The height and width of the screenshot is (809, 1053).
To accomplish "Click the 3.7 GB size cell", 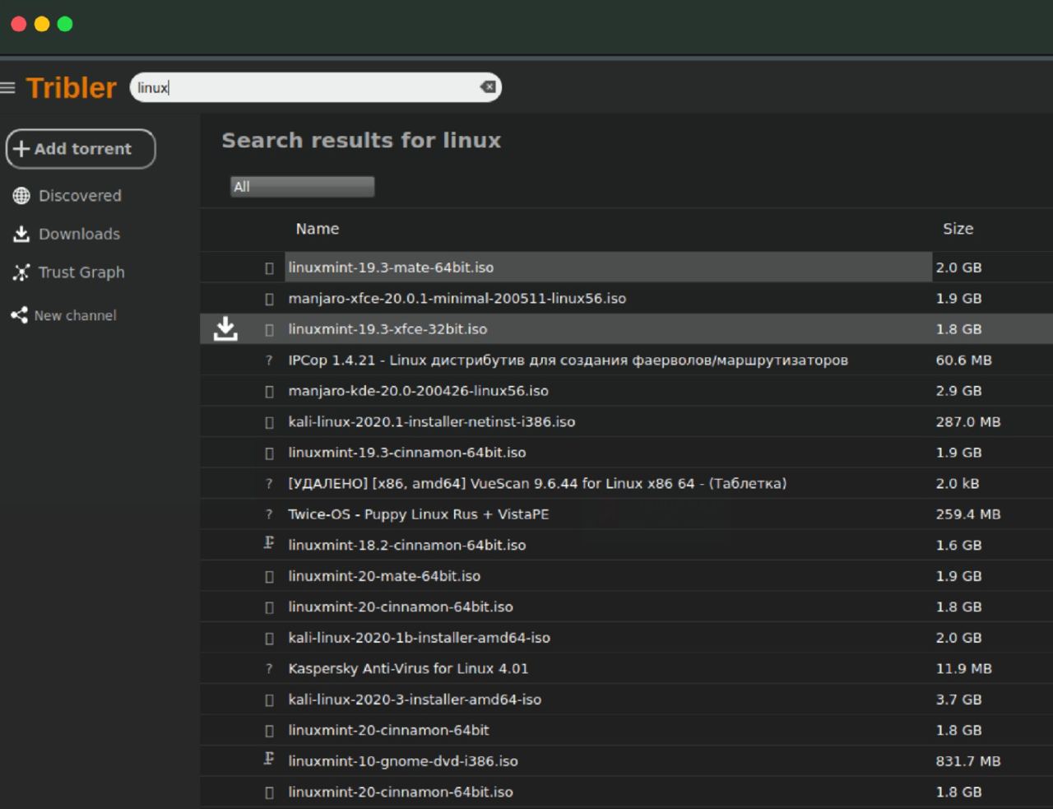I will coord(958,700).
